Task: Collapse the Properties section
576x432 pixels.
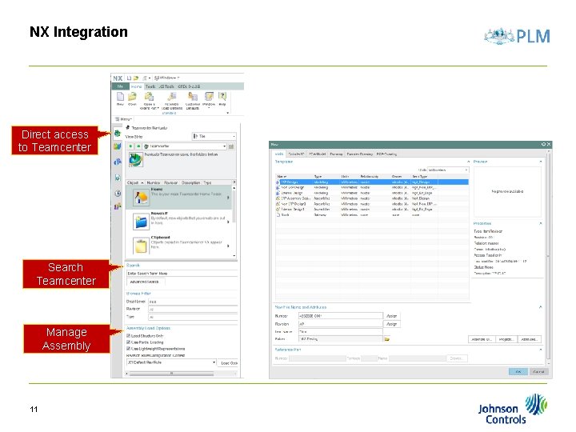Action: coord(540,223)
